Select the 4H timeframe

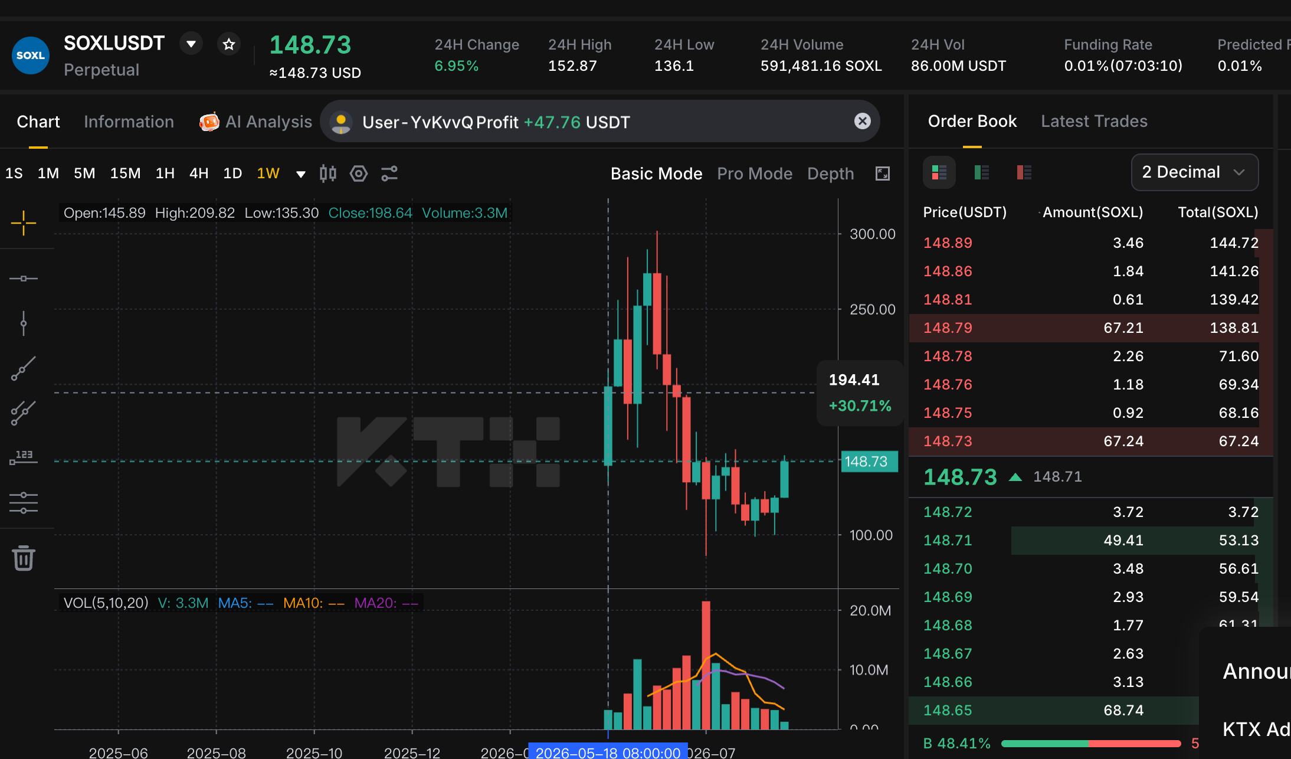pyautogui.click(x=199, y=173)
